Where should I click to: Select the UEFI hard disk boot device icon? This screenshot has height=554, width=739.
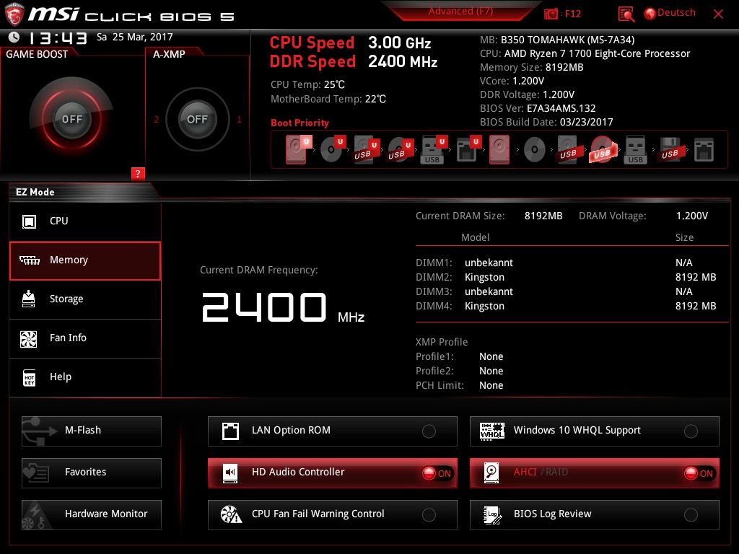click(x=298, y=150)
